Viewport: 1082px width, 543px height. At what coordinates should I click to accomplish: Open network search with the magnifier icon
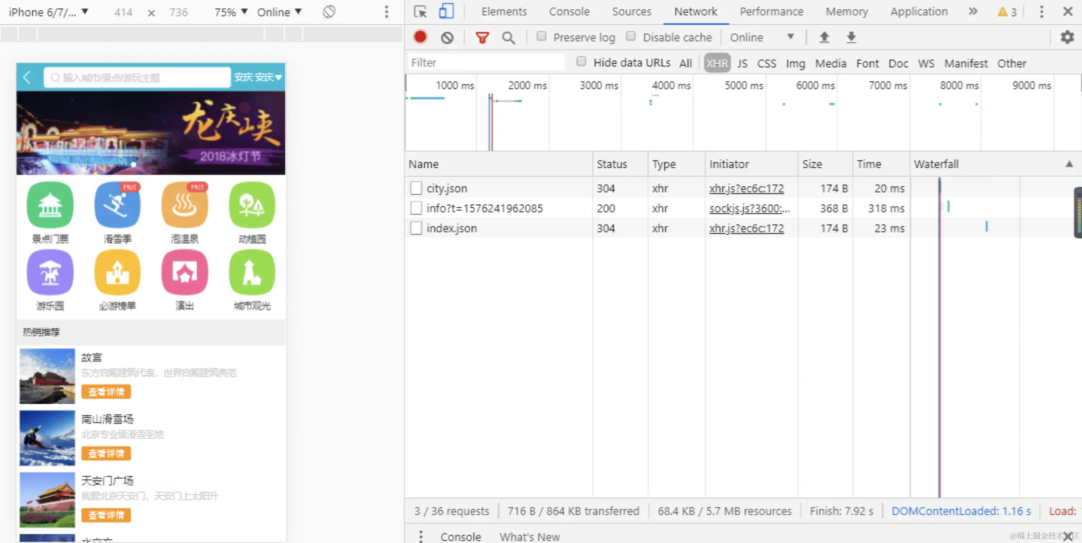click(508, 38)
